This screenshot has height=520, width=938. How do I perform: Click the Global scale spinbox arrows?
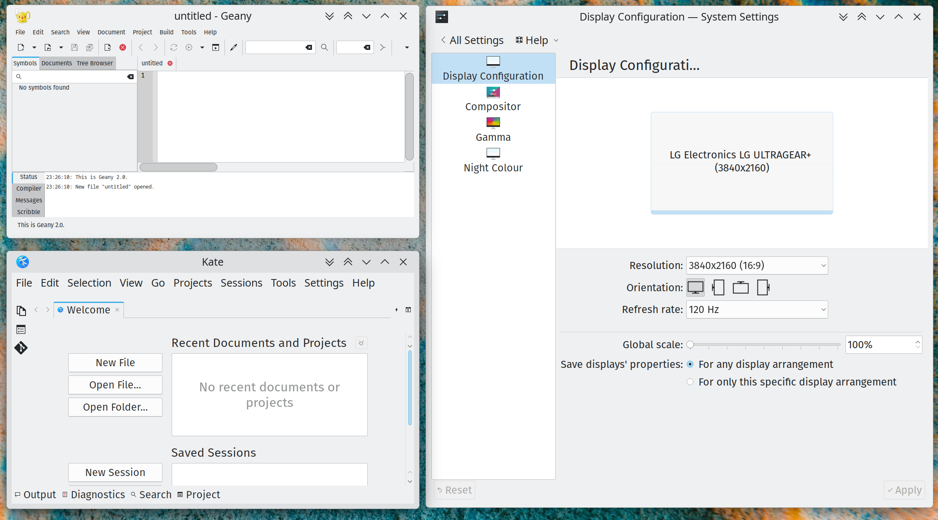918,344
